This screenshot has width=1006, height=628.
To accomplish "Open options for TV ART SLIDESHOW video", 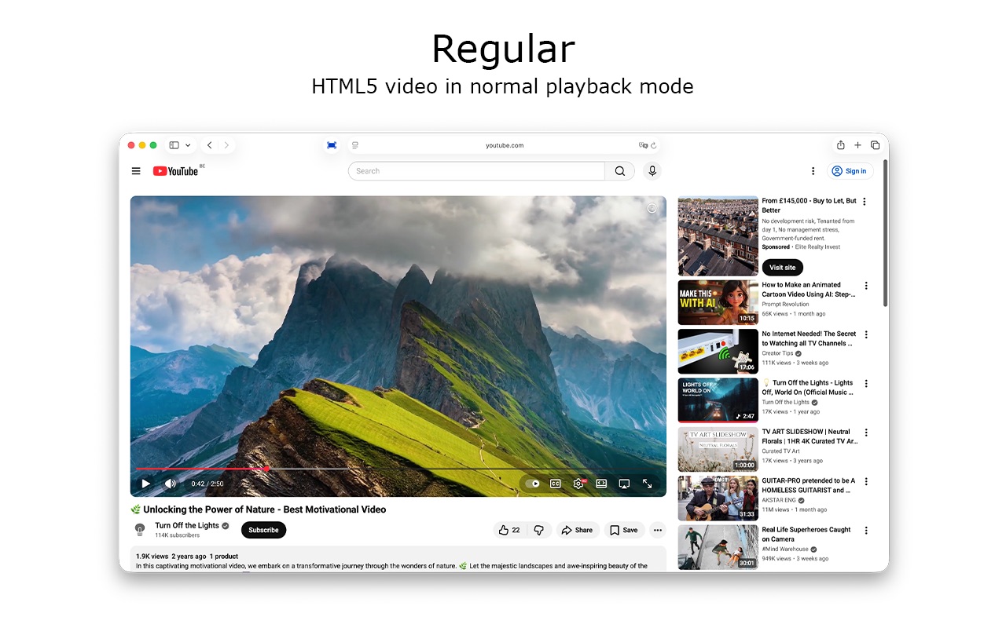I will [866, 433].
